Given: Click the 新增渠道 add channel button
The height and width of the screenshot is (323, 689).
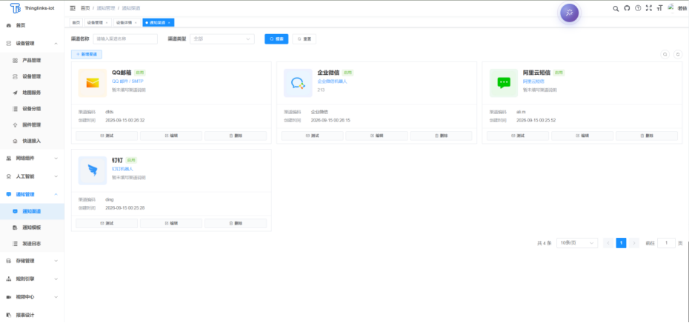Looking at the screenshot, I should tap(87, 55).
